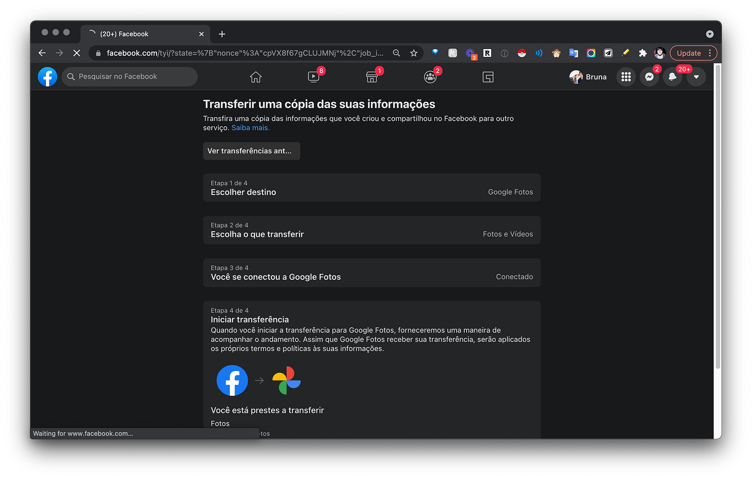
Task: Click the yellow highlighter extension icon
Action: (625, 53)
